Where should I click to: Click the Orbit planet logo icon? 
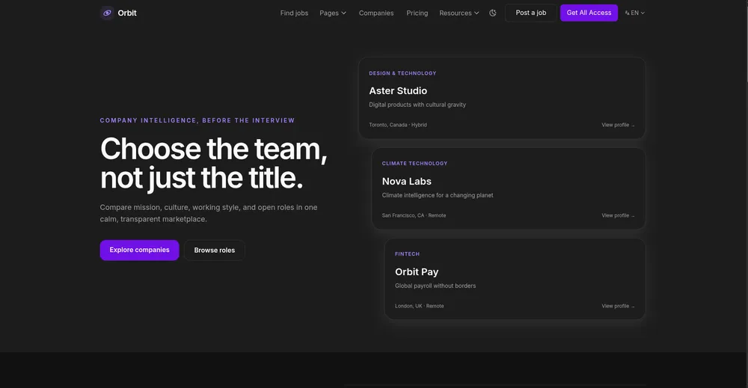[x=107, y=13]
